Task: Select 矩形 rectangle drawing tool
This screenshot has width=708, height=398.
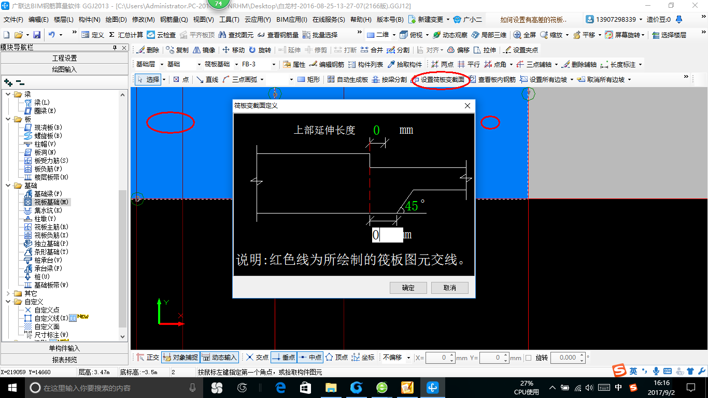Action: [309, 80]
